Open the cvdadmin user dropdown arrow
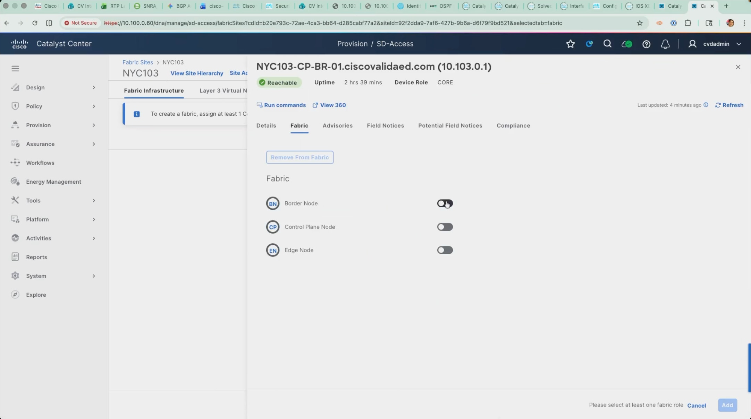Screen dimensions: 751x419 pyautogui.click(x=739, y=44)
